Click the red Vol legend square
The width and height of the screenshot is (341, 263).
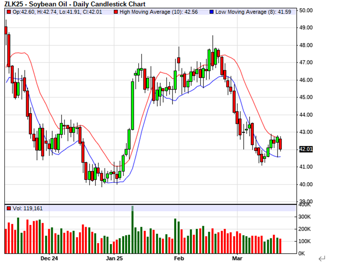click(9, 208)
